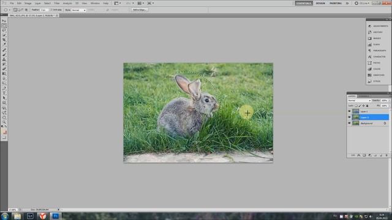Open the Arrange Documents dropdown
Screen dimensions: 392x220
pyautogui.click(x=141, y=3)
